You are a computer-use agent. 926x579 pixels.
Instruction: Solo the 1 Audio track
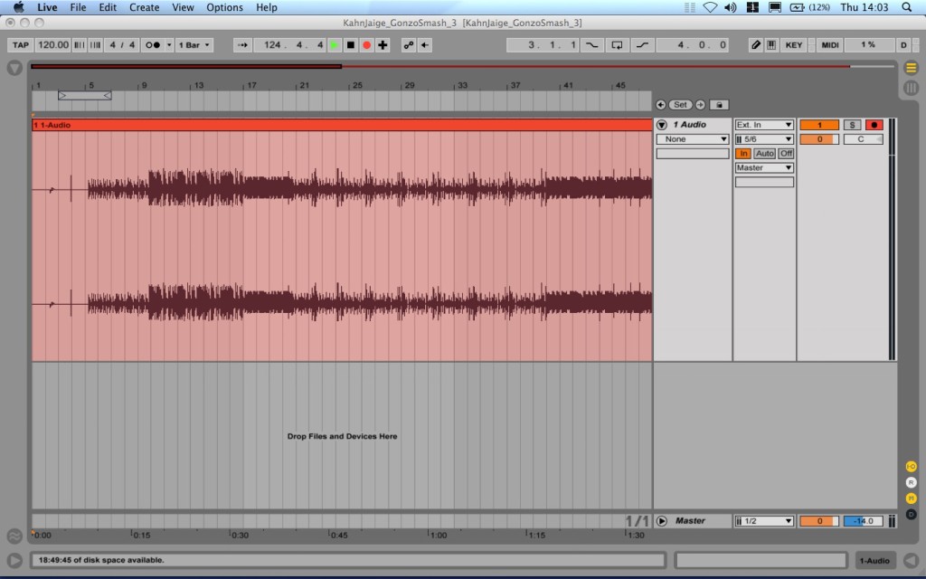pos(853,125)
